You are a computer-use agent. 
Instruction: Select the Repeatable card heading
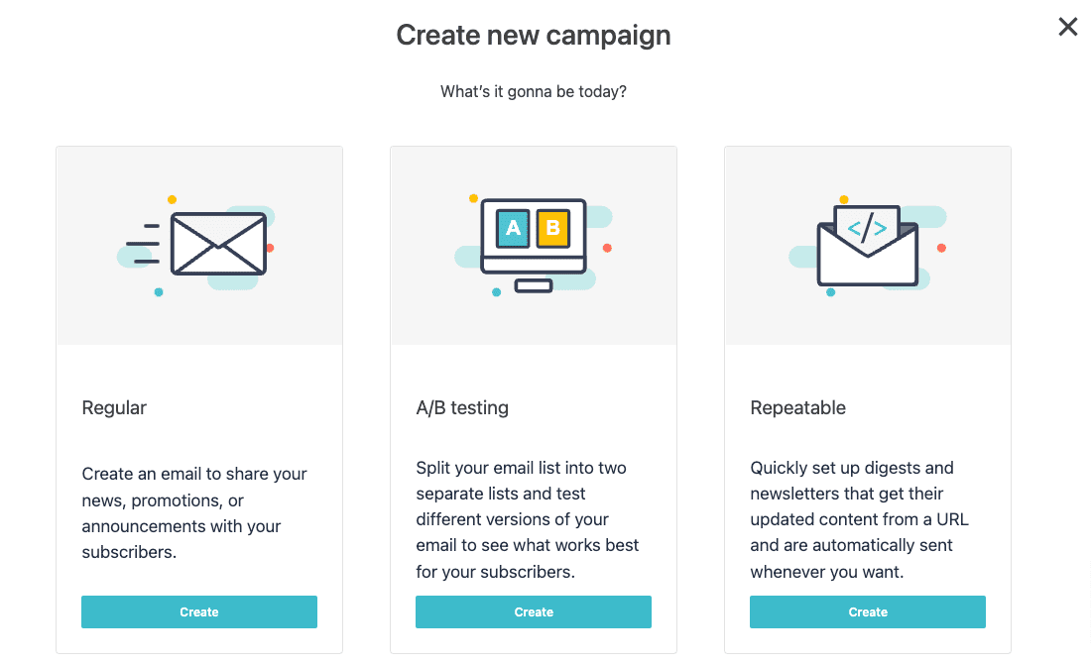[798, 407]
